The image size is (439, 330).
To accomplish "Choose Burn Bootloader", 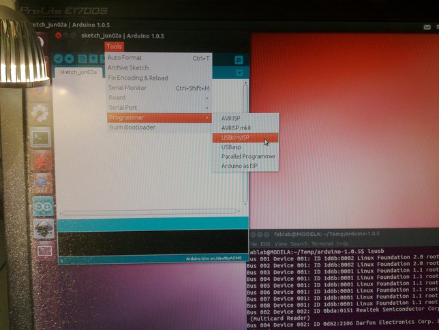I will (x=158, y=127).
